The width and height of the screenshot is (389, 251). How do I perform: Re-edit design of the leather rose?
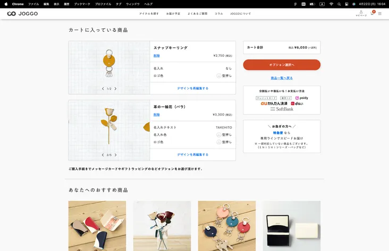192,154
